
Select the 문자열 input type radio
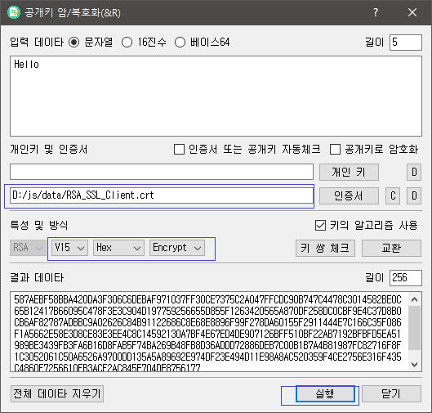coord(73,43)
